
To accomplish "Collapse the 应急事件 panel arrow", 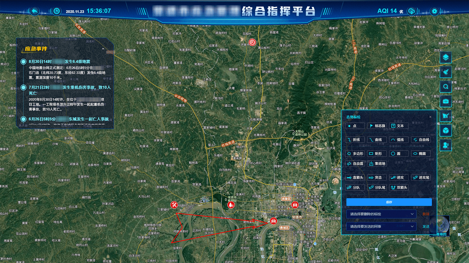I will [x=103, y=48].
